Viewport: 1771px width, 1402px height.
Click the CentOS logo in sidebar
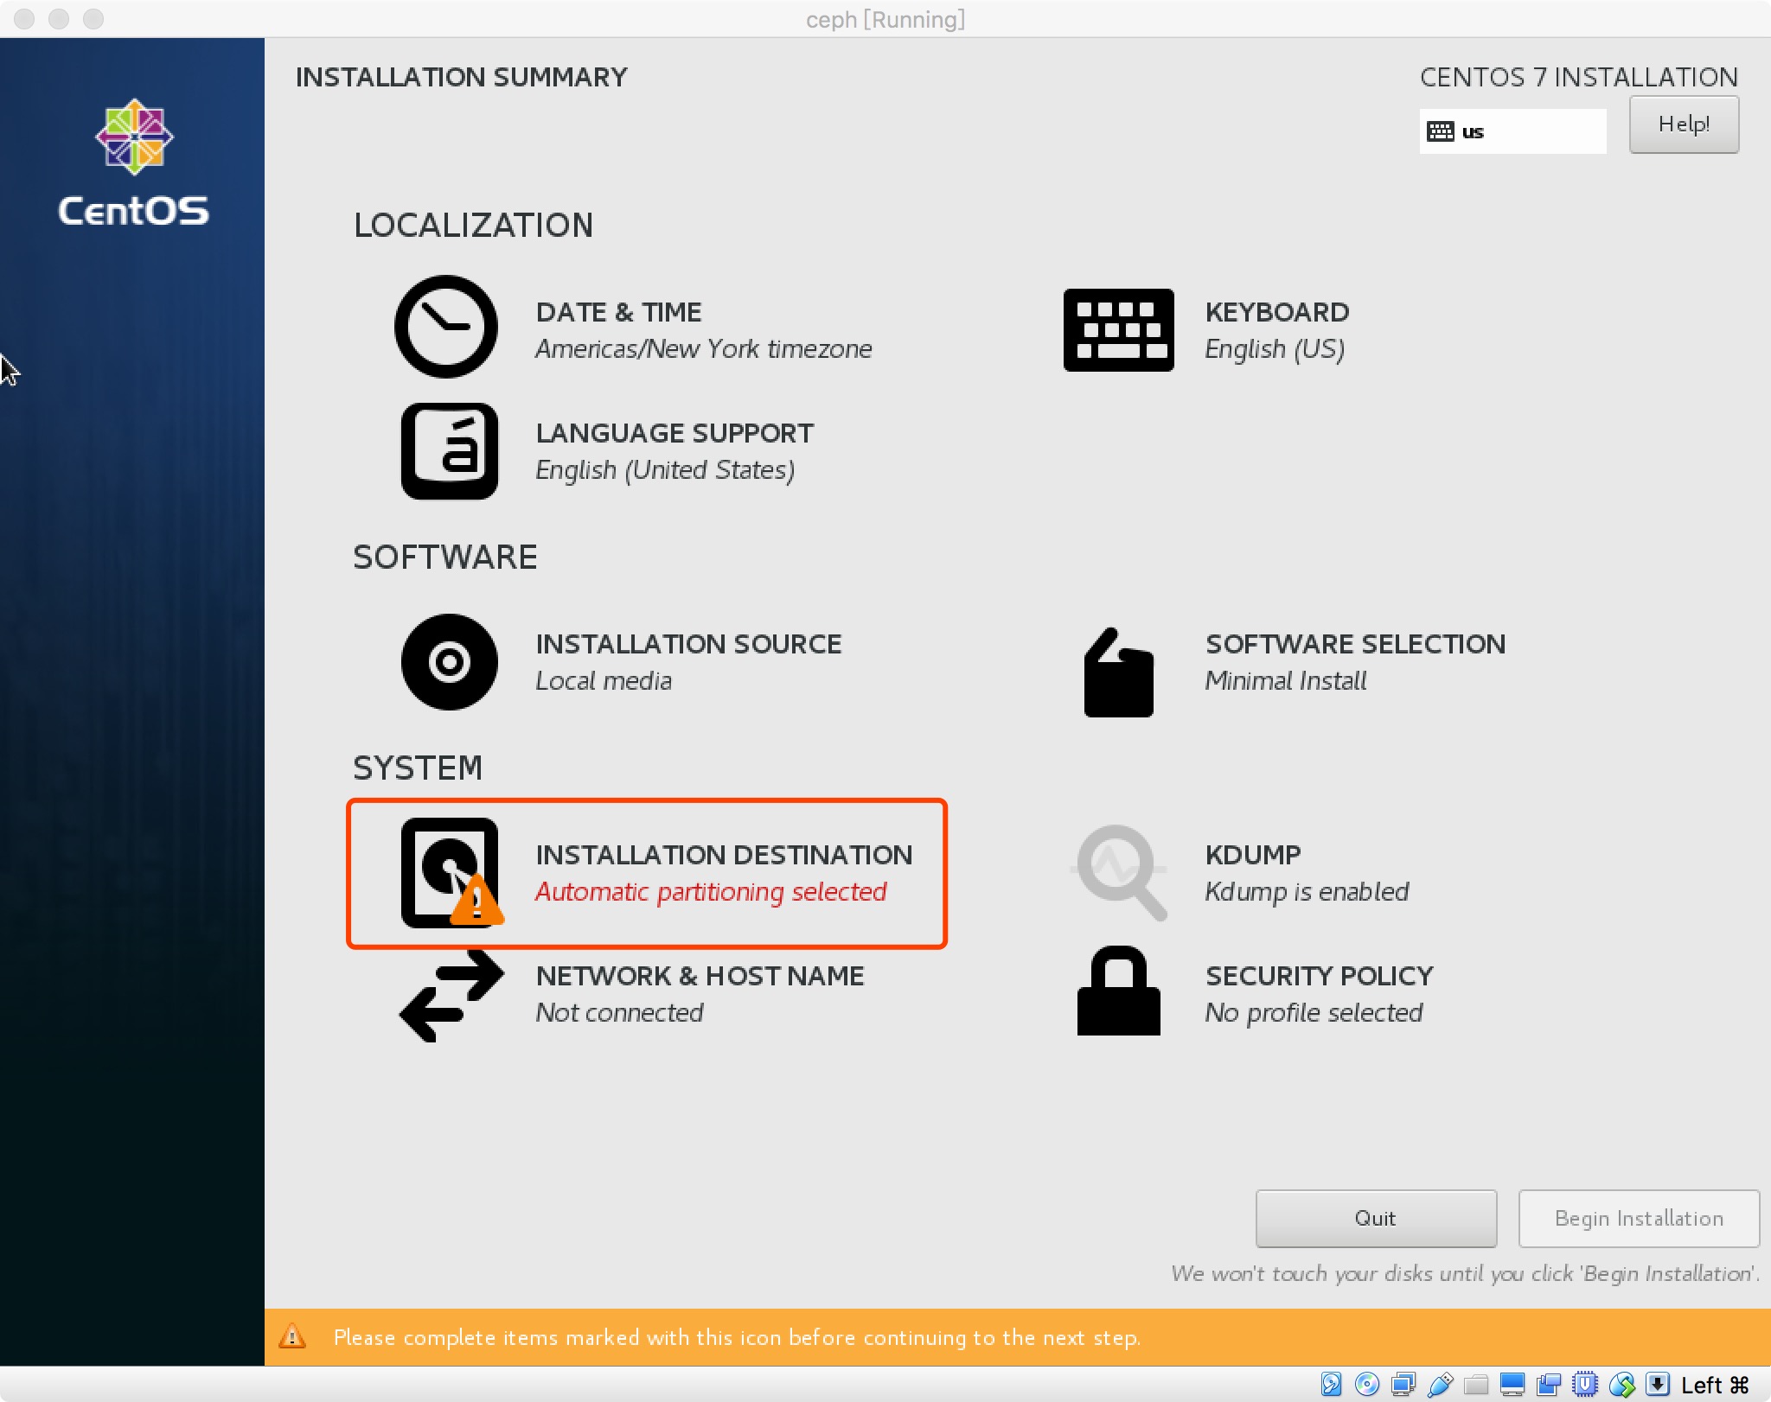(134, 163)
